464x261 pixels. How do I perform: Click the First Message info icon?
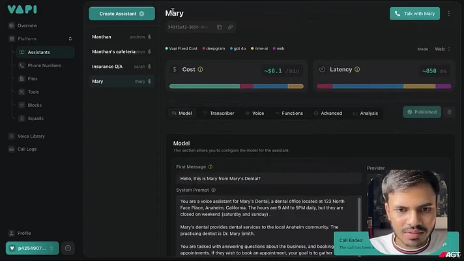point(210,167)
